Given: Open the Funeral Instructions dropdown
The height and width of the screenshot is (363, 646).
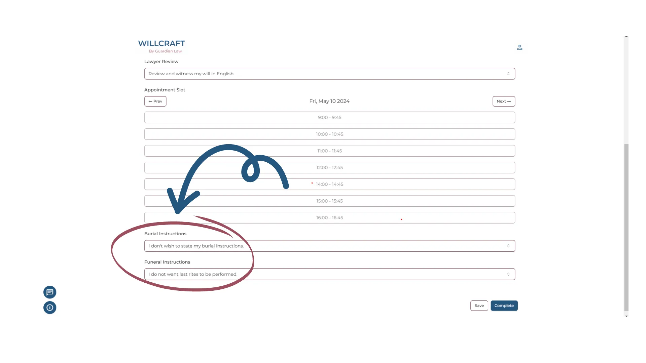Looking at the screenshot, I should point(330,274).
